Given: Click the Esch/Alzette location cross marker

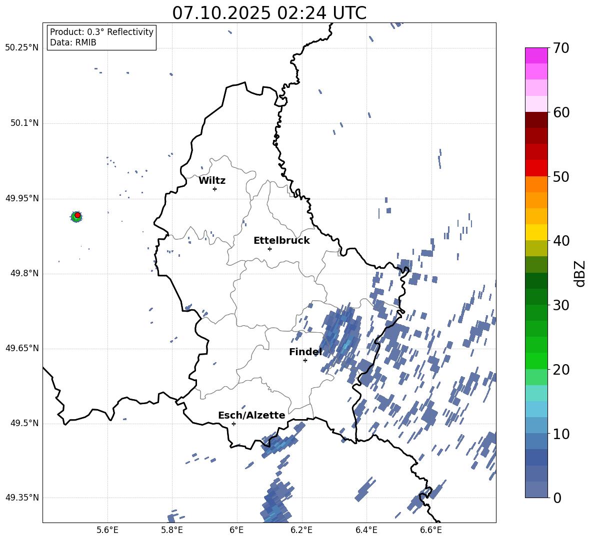Looking at the screenshot, I should click(233, 424).
